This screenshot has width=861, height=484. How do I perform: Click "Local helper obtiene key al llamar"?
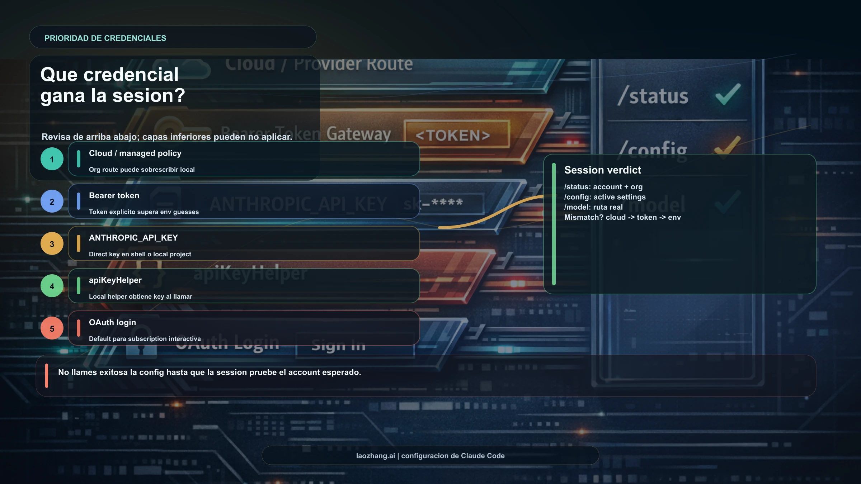[141, 296]
